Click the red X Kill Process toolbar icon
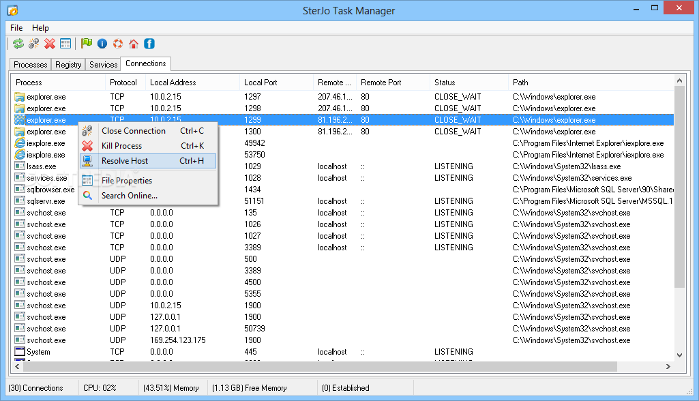The height and width of the screenshot is (401, 699). pyautogui.click(x=50, y=44)
